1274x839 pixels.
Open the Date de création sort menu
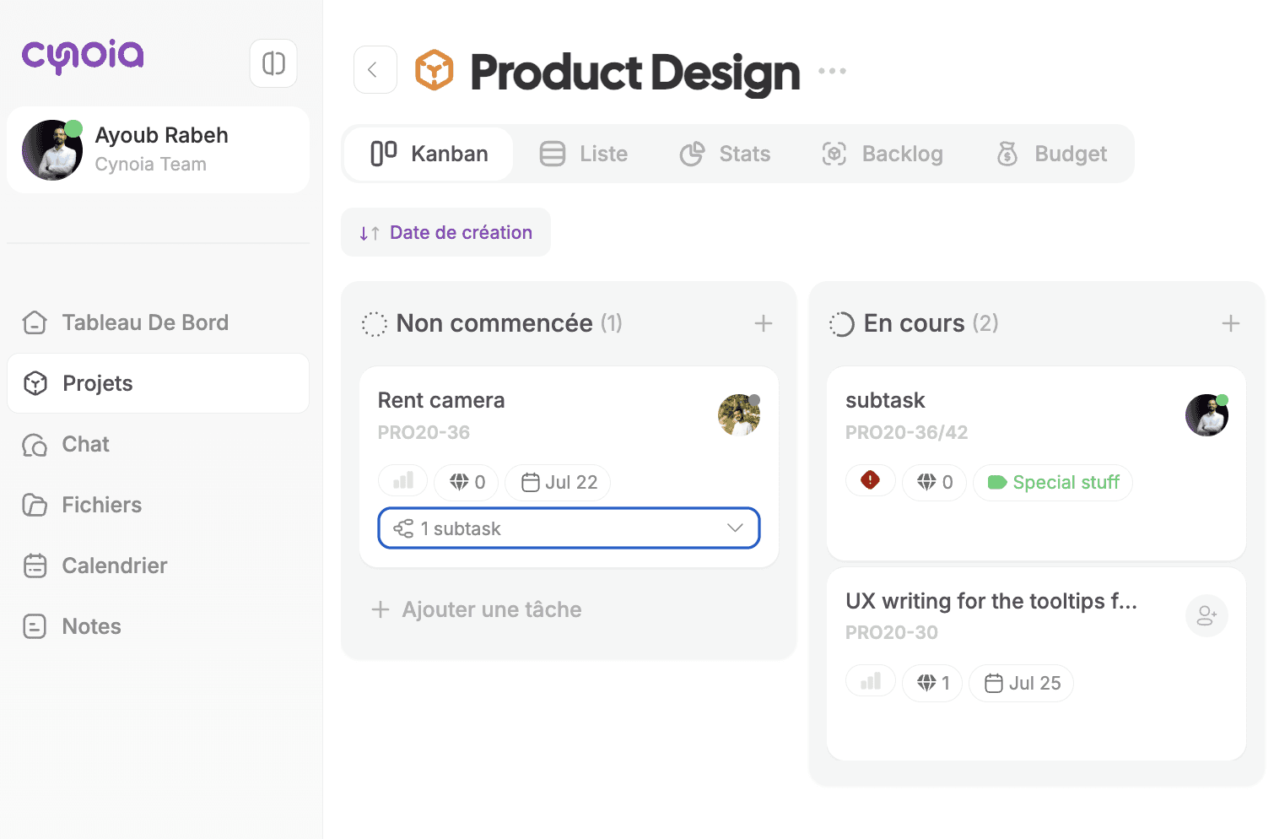pos(445,232)
